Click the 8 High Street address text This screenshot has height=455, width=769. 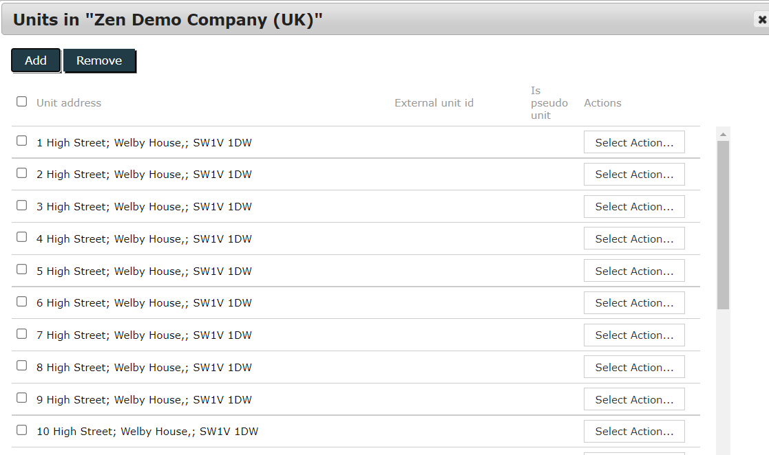tap(144, 368)
